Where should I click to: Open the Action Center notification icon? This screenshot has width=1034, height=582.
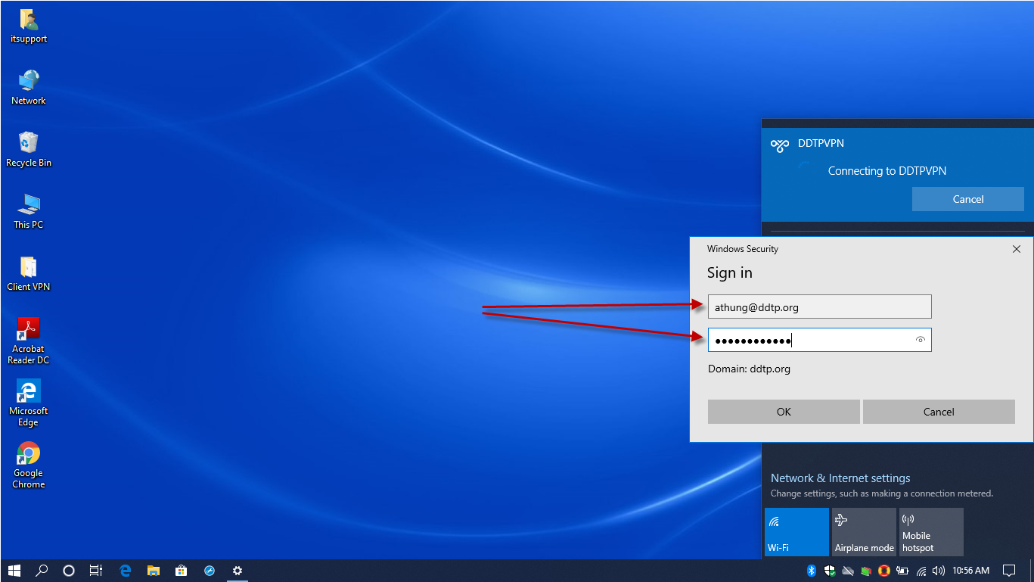(1008, 571)
